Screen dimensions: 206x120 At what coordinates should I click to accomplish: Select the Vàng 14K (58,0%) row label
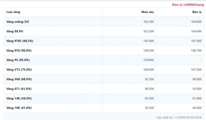[x=19, y=98]
